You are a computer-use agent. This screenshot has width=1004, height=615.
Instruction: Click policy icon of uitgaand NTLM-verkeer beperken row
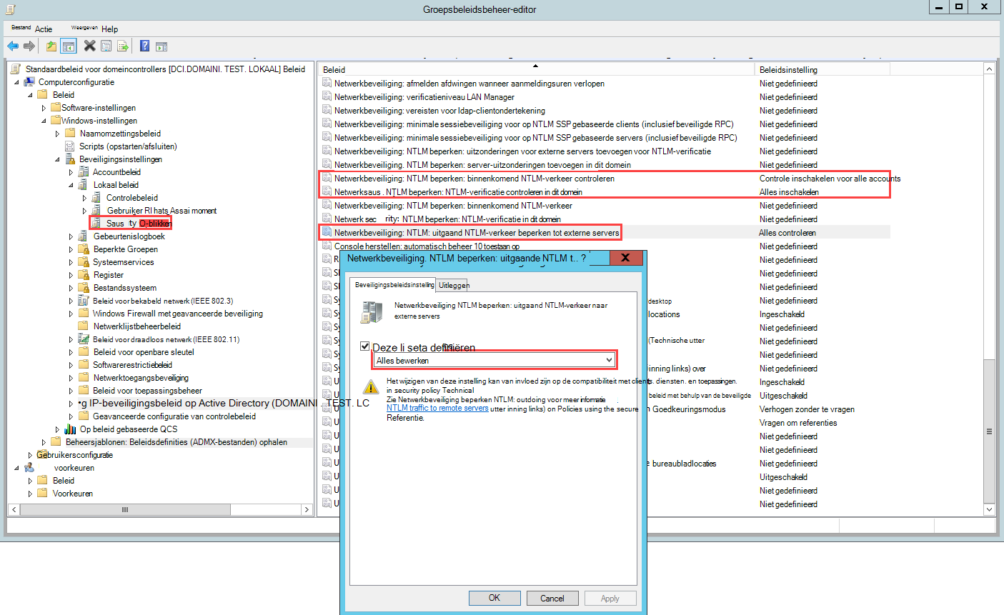327,233
